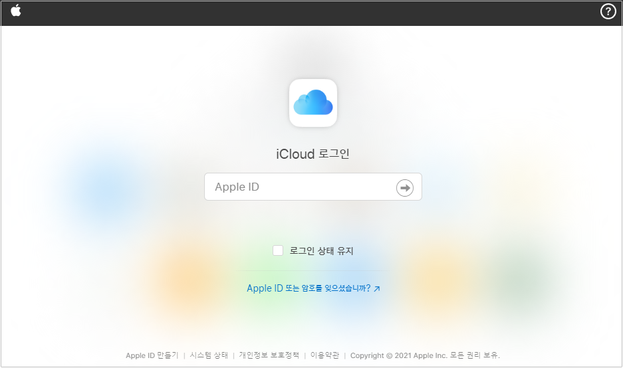Click the iCloud cloud app icon

[313, 103]
